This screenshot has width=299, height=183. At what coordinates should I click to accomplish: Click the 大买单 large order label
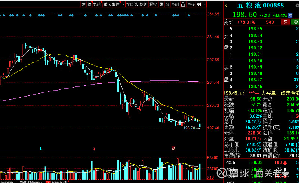[268, 93]
